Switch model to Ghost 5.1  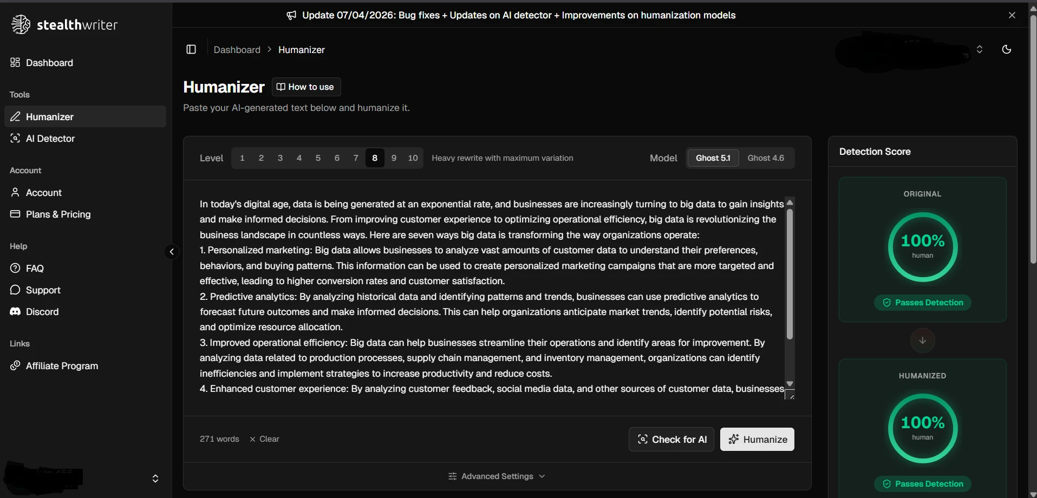tap(713, 158)
